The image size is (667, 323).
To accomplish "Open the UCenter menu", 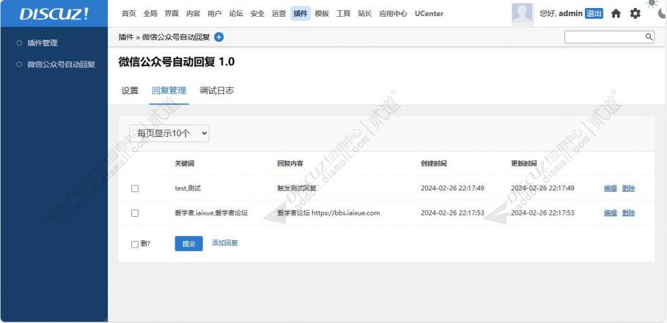I will [x=429, y=14].
